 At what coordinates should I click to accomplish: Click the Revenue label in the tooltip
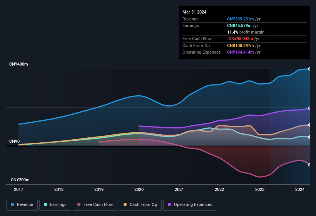point(191,19)
